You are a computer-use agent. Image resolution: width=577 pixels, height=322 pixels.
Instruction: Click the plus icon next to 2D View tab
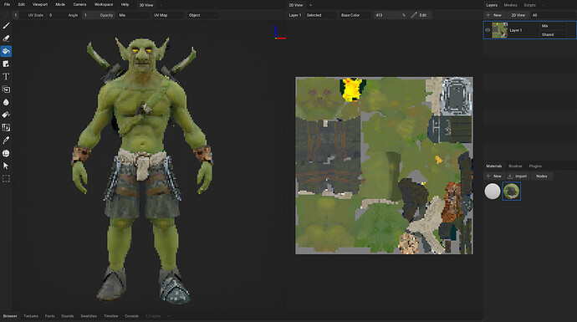coord(310,5)
